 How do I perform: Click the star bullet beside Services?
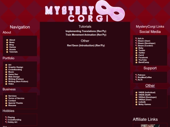6,96
